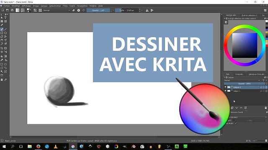Image resolution: width=268 pixels, height=150 pixels.
Task: Select the Crop tool
Action: click(x=2, y=48)
